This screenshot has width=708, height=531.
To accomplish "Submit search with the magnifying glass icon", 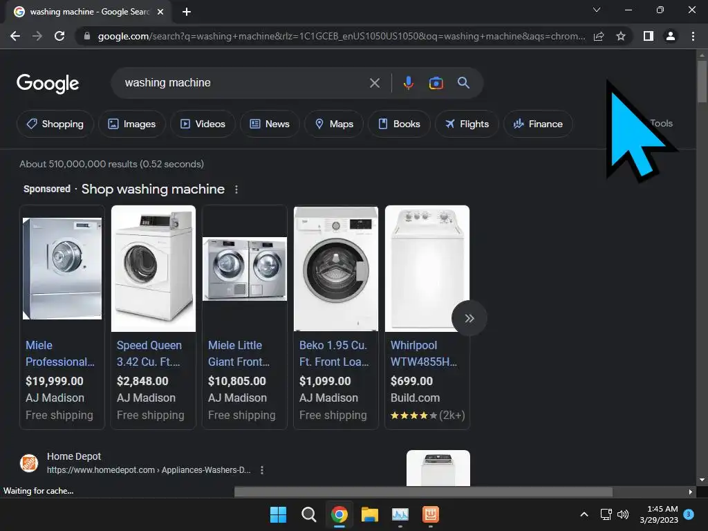I will 463,83.
